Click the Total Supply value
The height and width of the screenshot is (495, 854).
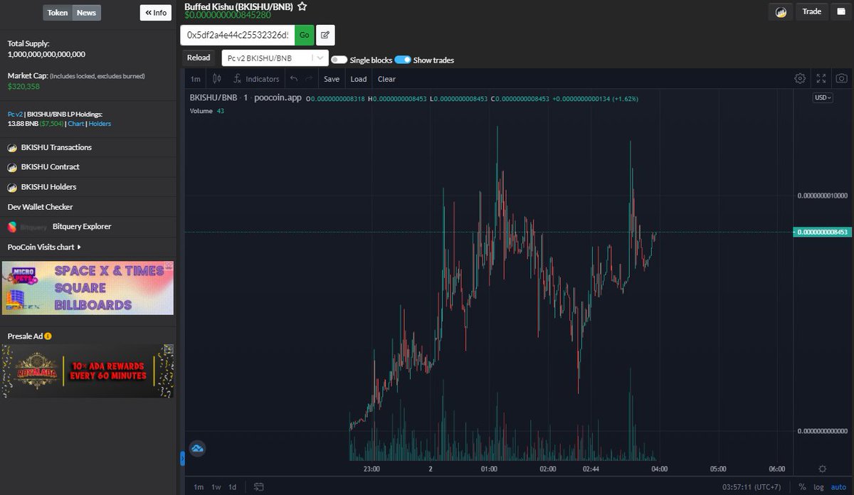(x=46, y=54)
